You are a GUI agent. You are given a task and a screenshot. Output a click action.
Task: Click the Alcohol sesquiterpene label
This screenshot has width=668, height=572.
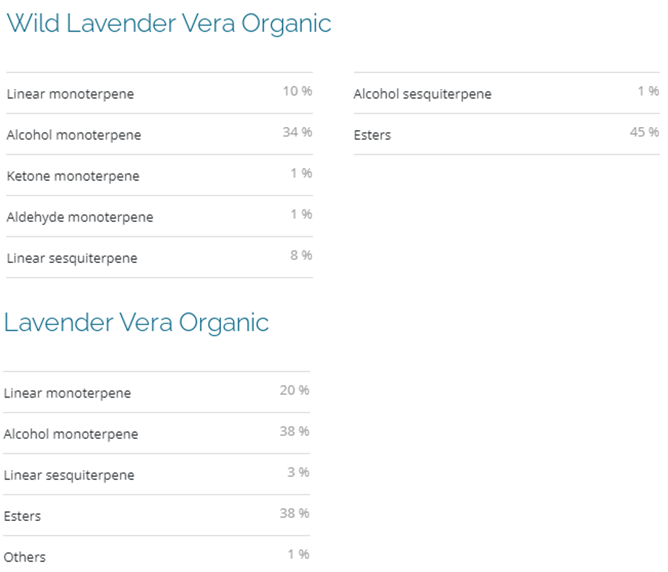(422, 94)
